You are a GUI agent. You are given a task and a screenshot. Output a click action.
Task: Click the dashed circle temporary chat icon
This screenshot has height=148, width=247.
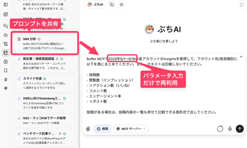242,5
